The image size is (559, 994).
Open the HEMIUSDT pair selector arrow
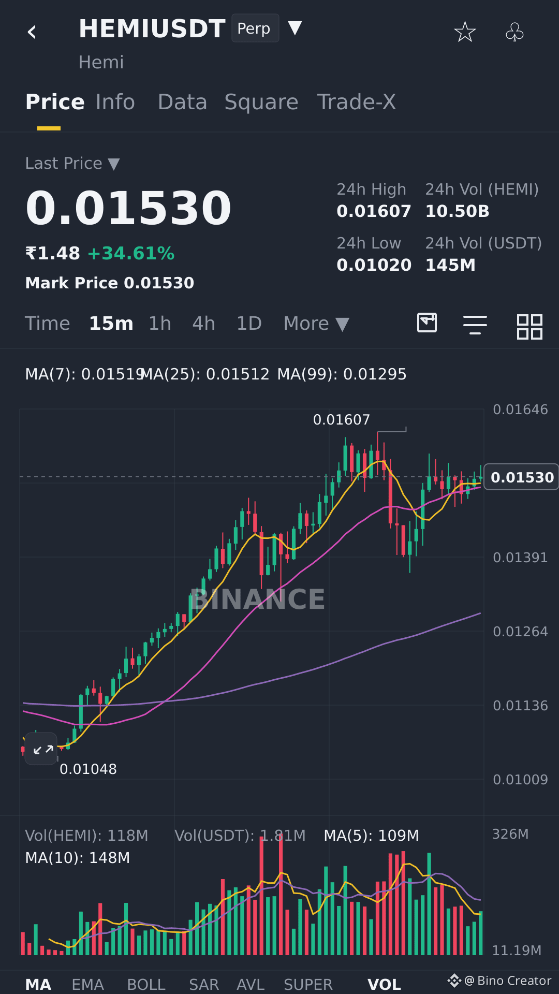click(x=295, y=28)
